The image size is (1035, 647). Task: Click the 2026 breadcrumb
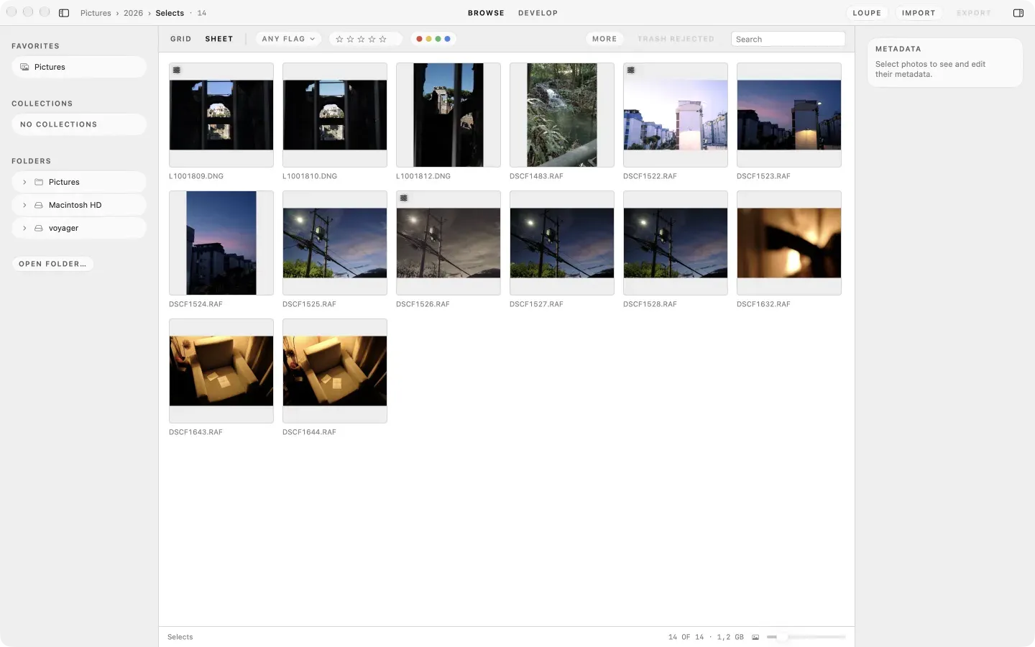pyautogui.click(x=133, y=13)
